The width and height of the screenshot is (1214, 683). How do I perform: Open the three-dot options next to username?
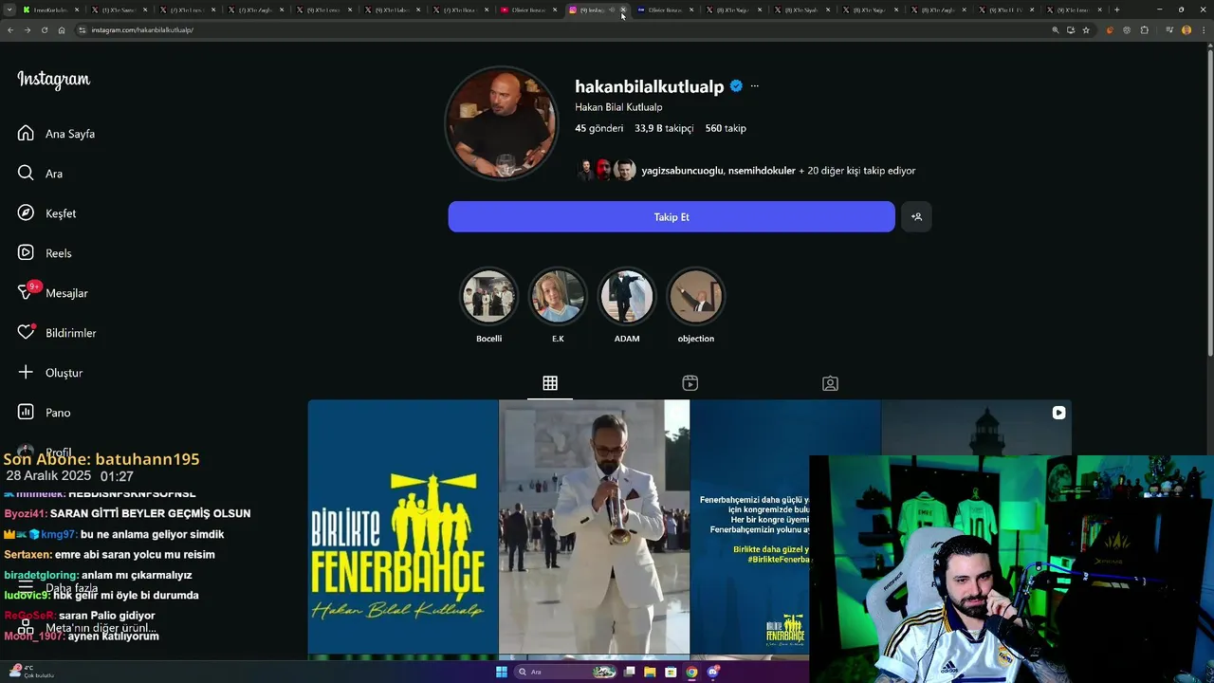[755, 86]
